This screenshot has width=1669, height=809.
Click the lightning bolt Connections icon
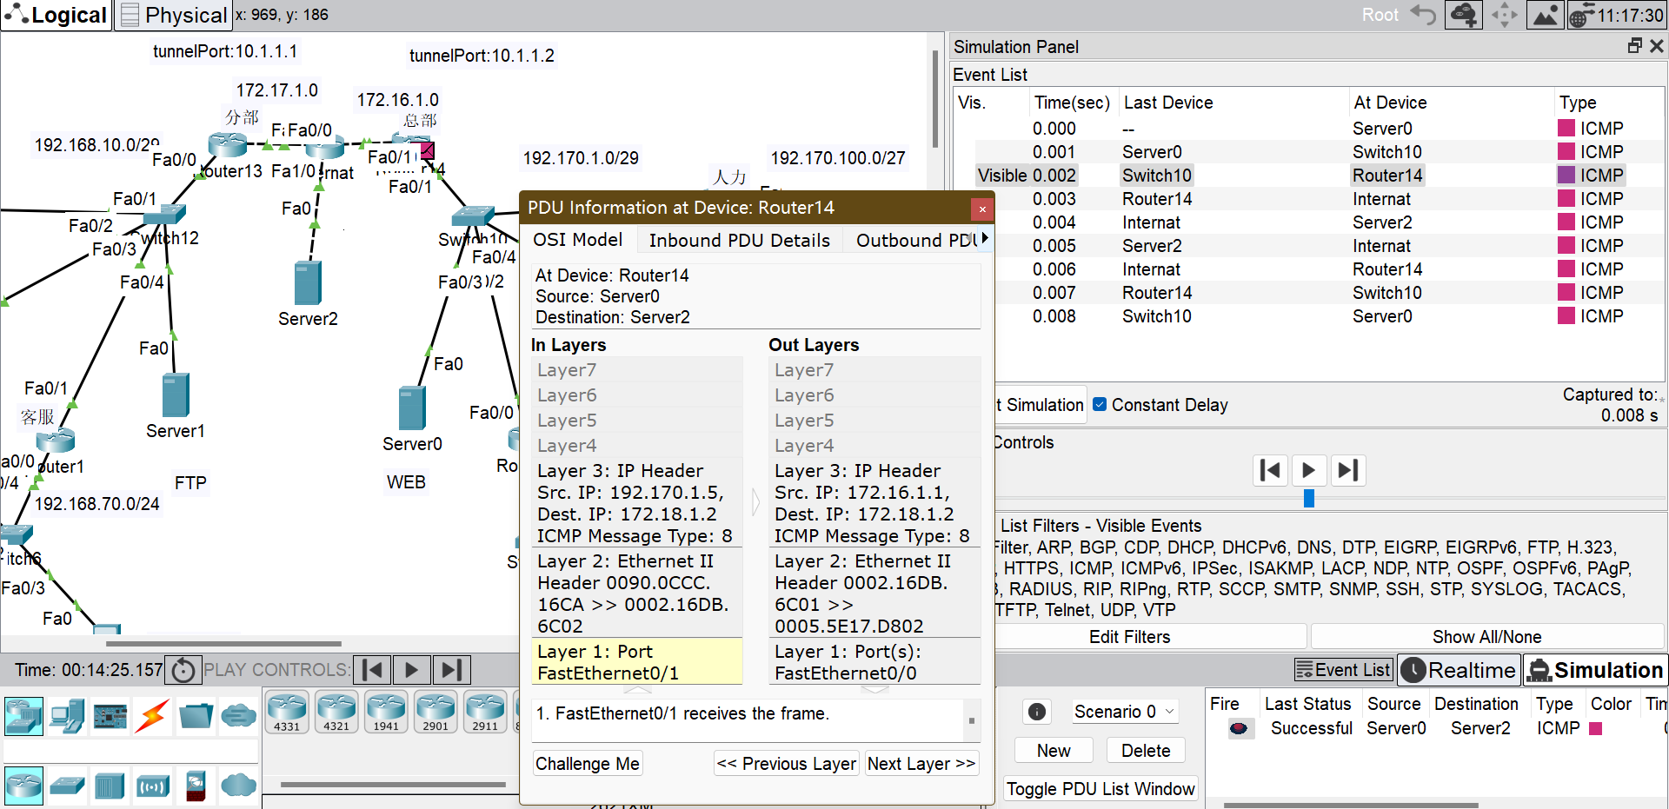[x=152, y=717]
